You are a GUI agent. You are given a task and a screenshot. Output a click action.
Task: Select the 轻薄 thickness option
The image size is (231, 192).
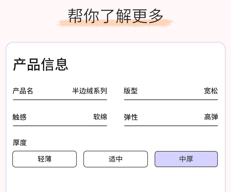point(44,159)
